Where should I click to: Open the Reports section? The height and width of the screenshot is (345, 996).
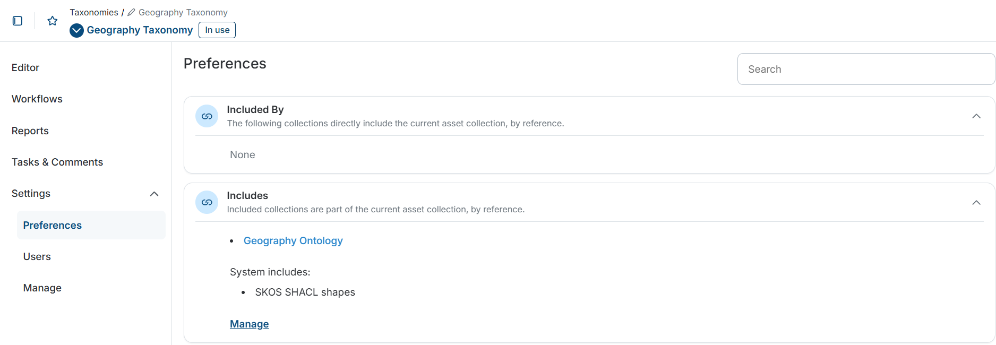[x=30, y=131]
